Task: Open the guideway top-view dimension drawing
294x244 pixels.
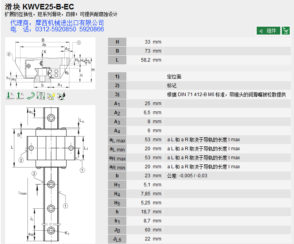Action: coord(50,173)
